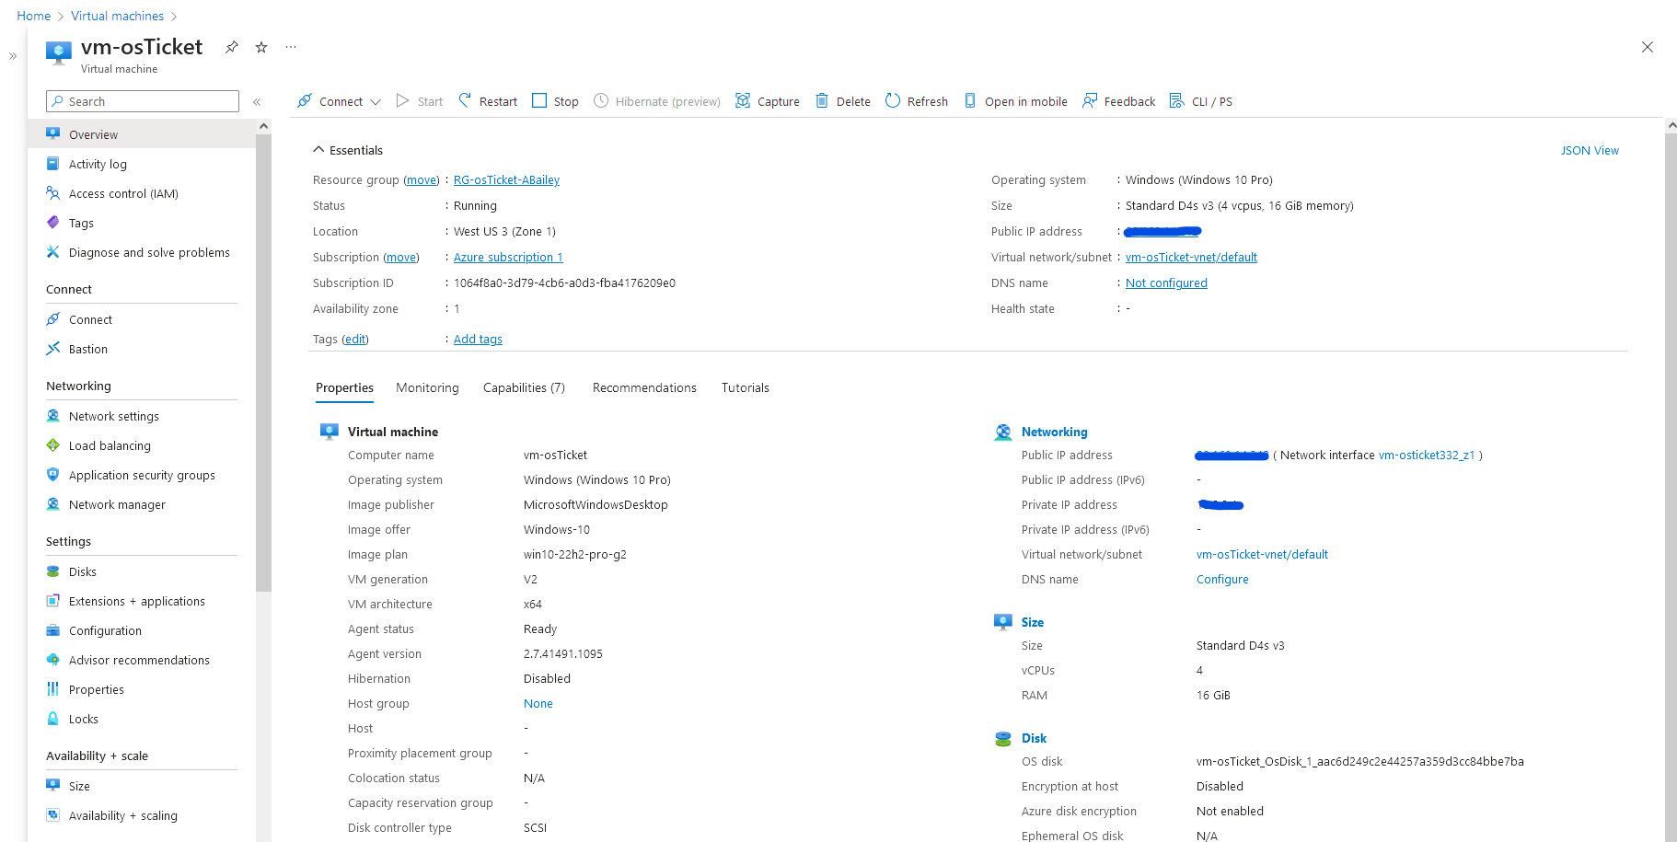The width and height of the screenshot is (1677, 842).
Task: Open Extensions + applications
Action: pyautogui.click(x=142, y=601)
